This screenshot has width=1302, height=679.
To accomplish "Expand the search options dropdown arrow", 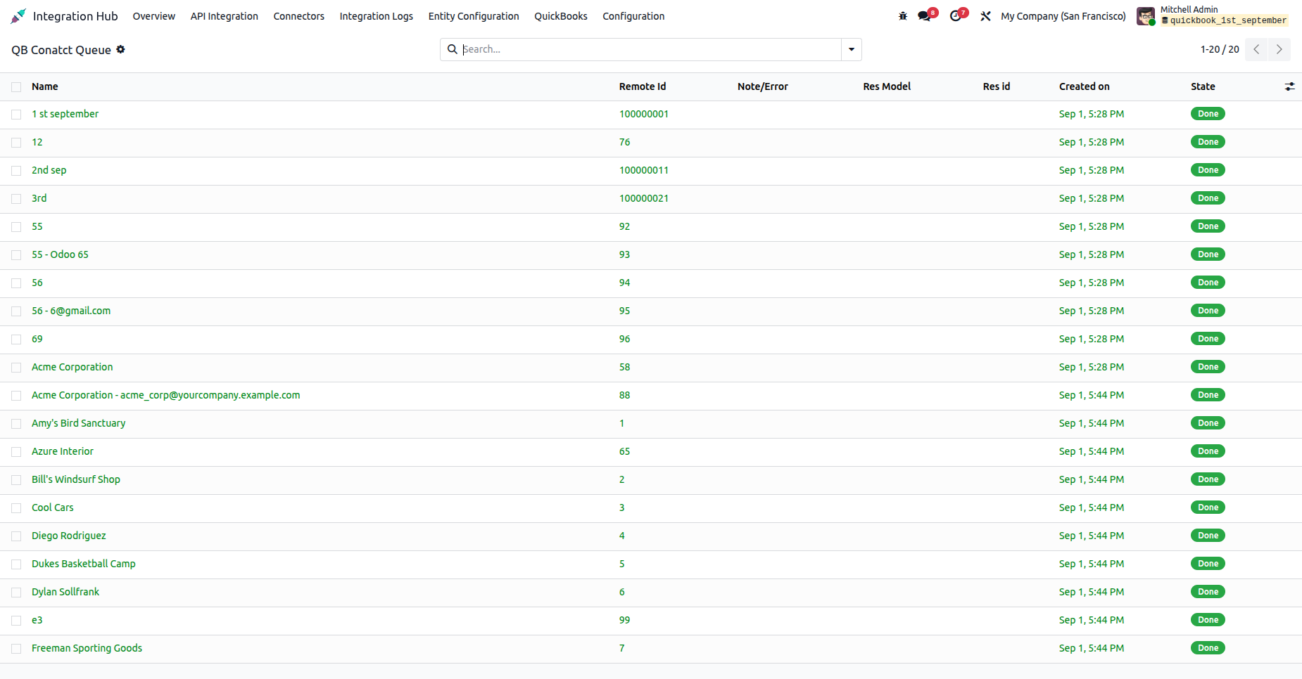I will tap(852, 49).
